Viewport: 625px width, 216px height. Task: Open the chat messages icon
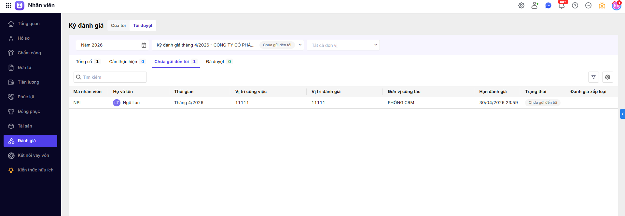pos(548,6)
